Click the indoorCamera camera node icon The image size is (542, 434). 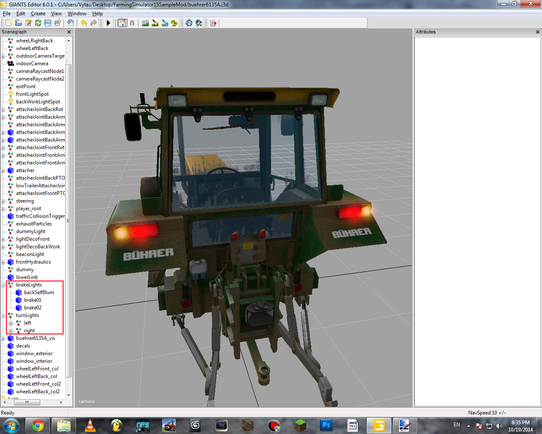click(x=11, y=64)
